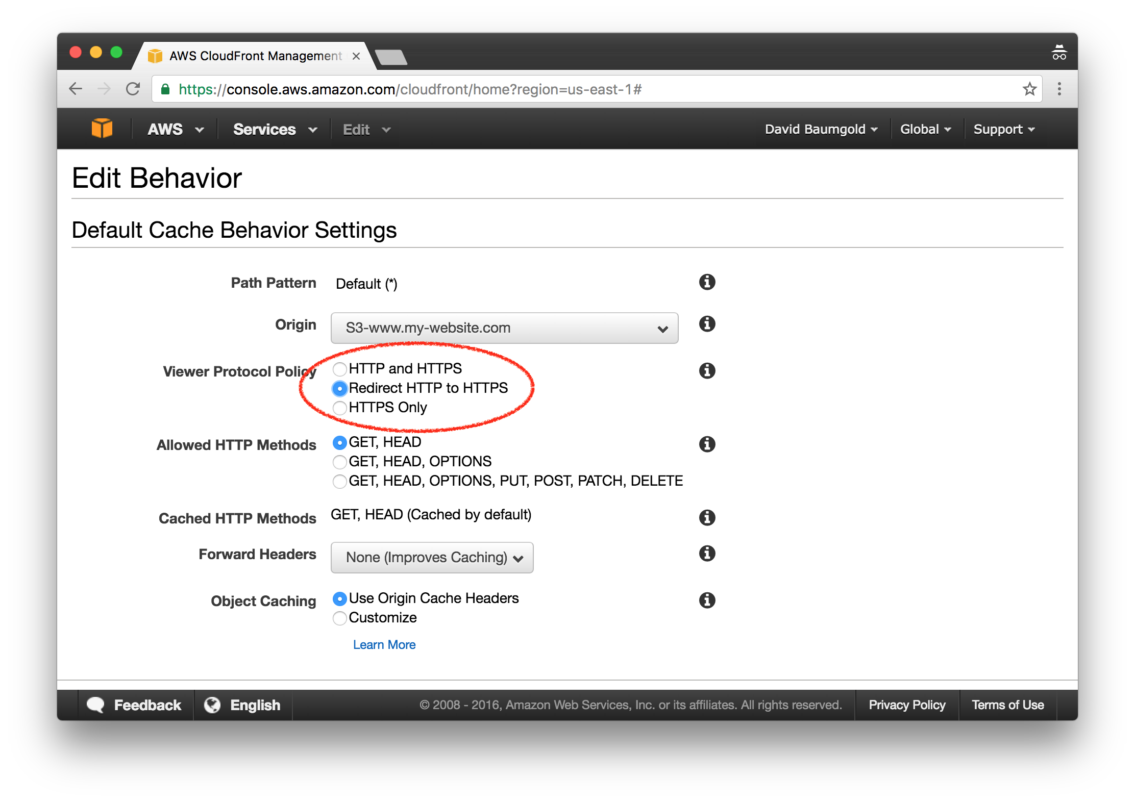Select GET, HEAD, OPTIONS allowed methods

click(x=340, y=462)
